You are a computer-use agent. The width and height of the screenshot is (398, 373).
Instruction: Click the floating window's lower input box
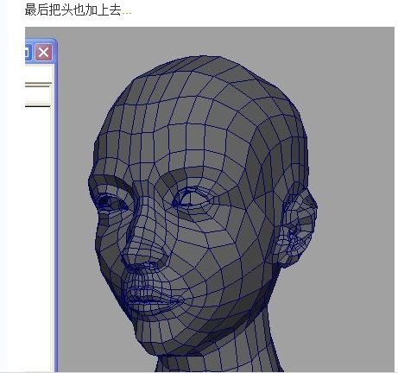pyautogui.click(x=38, y=94)
